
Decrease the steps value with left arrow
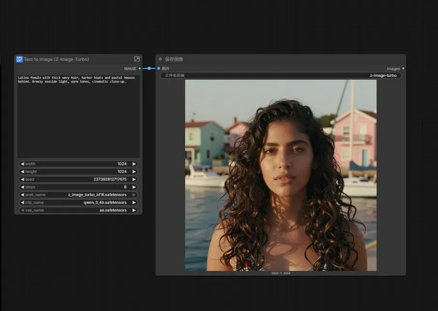[x=22, y=187]
